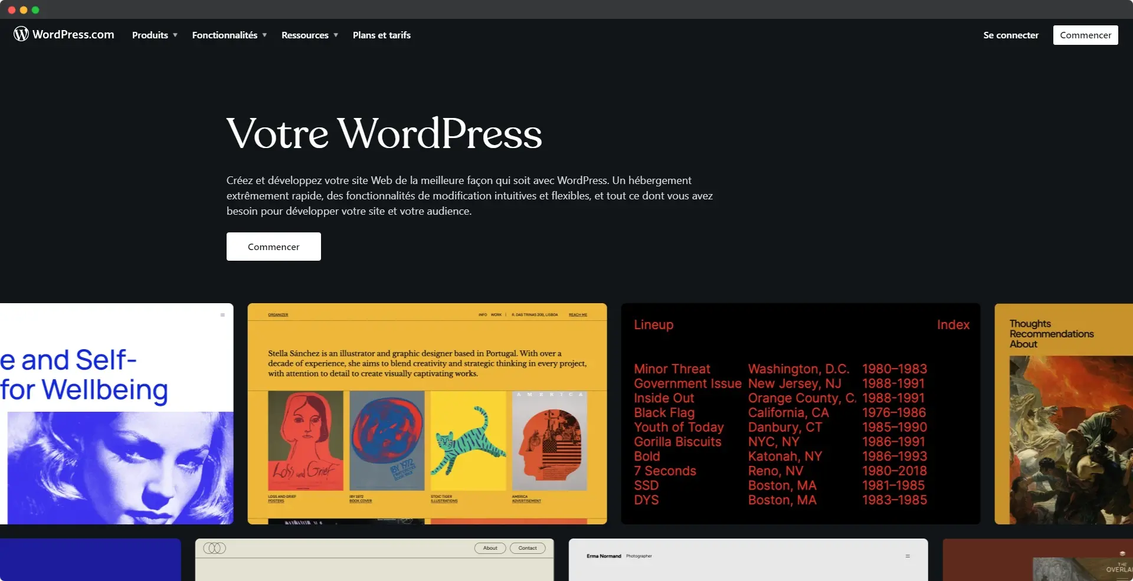Click Index link in black theme

(x=953, y=324)
